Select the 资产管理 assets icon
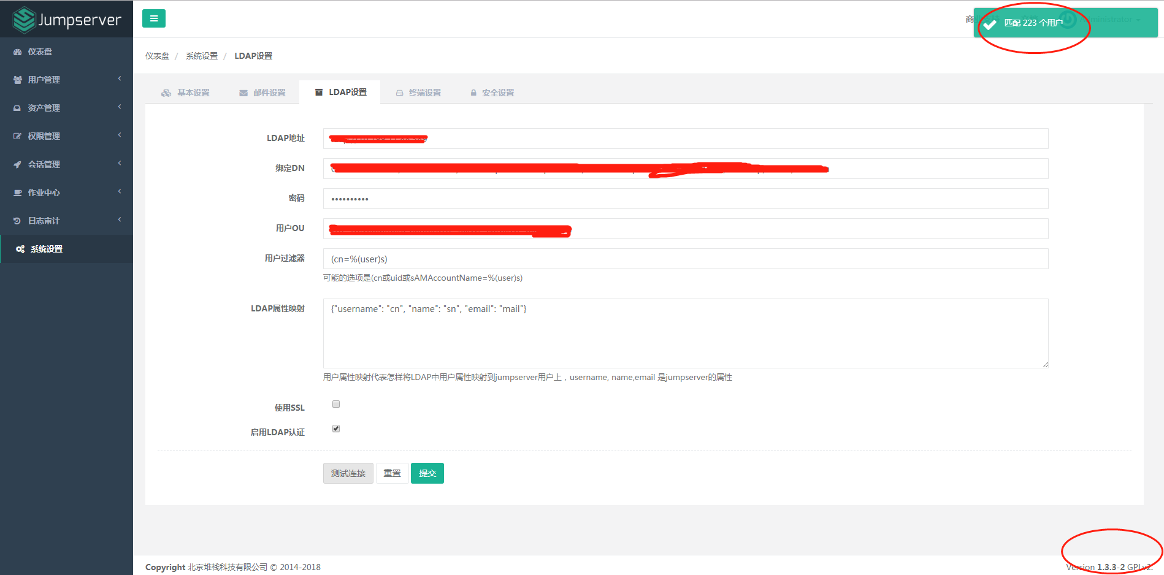The width and height of the screenshot is (1164, 575). tap(18, 108)
